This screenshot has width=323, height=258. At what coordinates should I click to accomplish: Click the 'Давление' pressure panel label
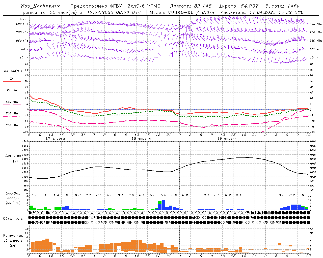[x=13, y=156]
